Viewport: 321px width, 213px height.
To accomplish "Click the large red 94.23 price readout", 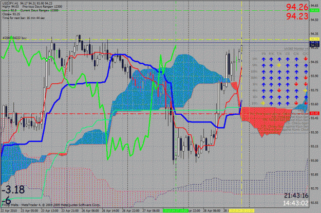I will tap(297, 16).
